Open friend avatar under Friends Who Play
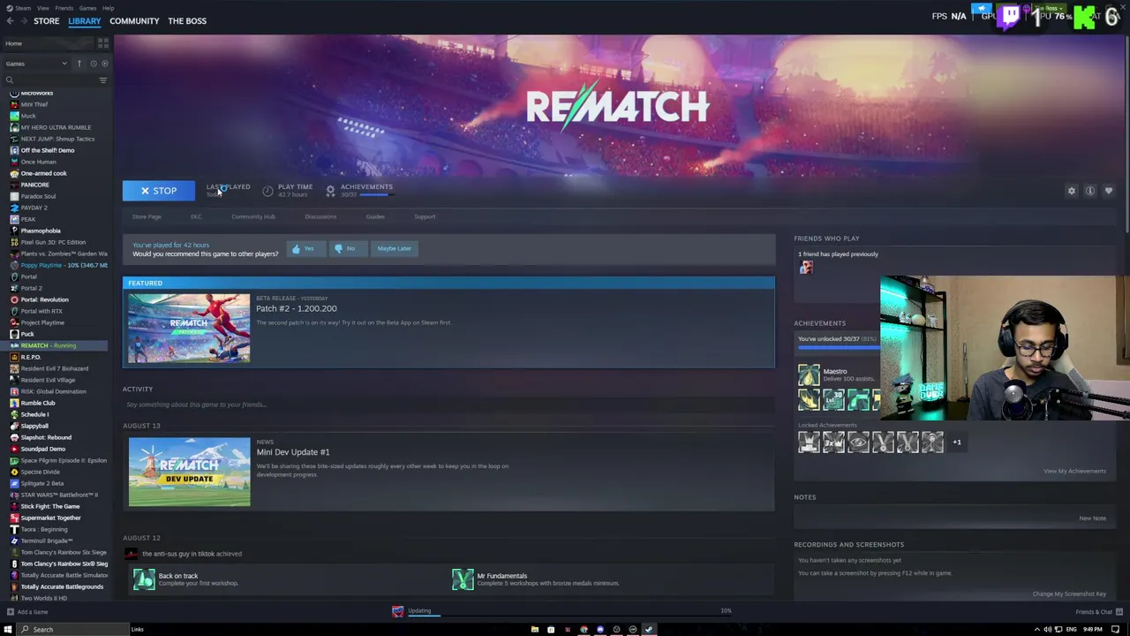1130x636 pixels. click(806, 268)
